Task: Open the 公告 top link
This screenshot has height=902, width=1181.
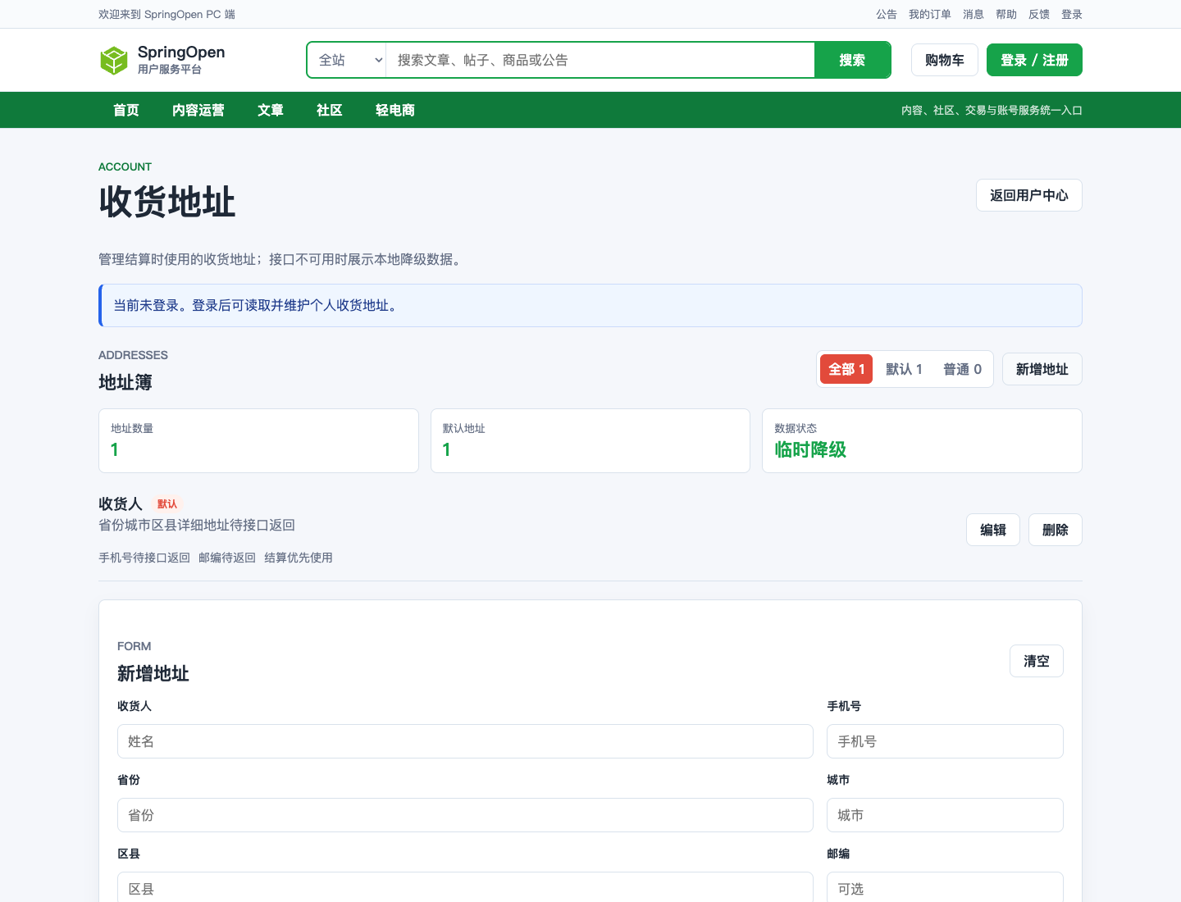Action: point(887,14)
